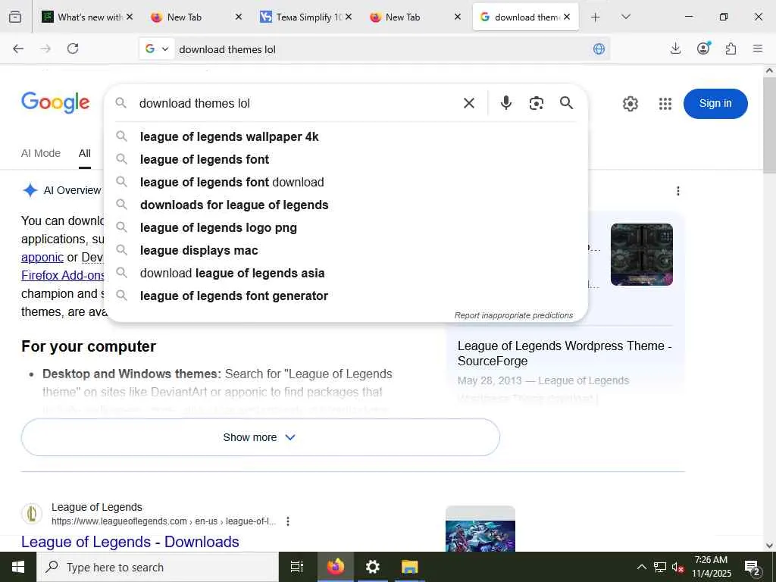Click the Firefox taskbar icon

click(x=335, y=567)
